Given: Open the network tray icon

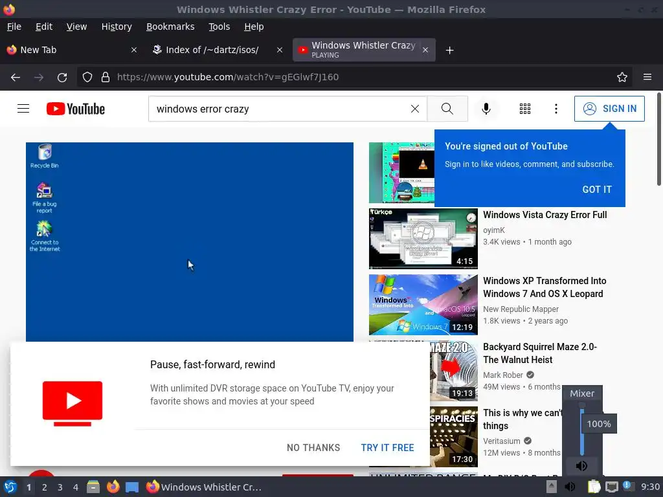Looking at the screenshot, I should click(x=611, y=487).
